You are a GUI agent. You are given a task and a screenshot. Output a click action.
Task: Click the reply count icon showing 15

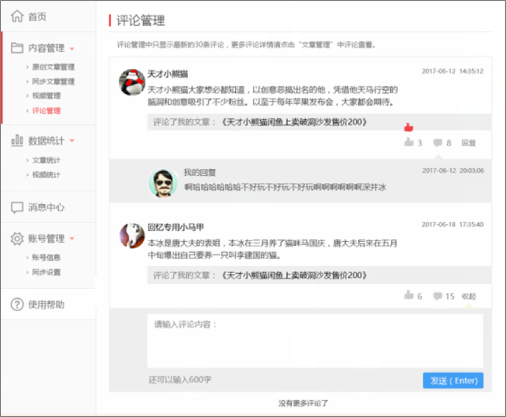click(438, 296)
